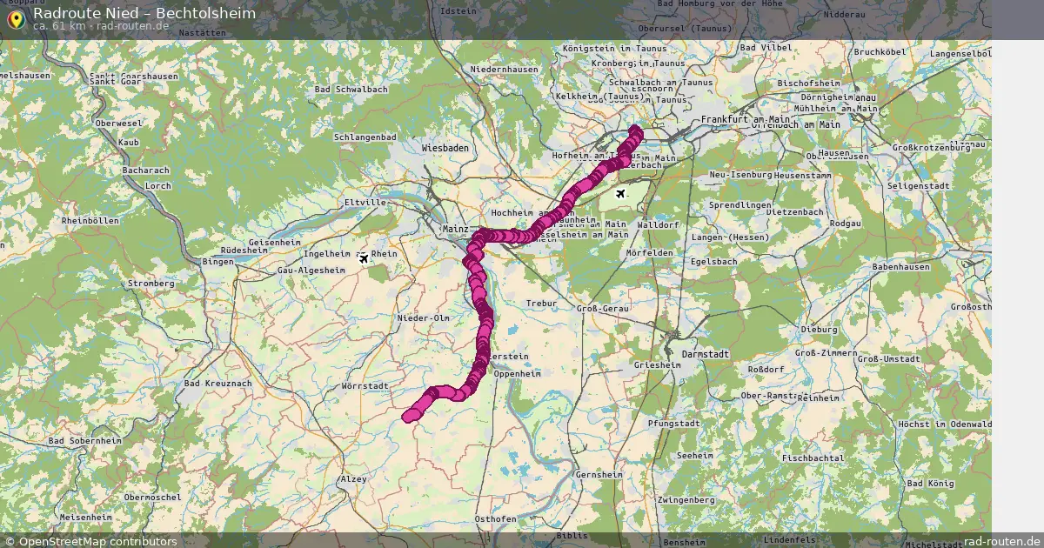Click the Nieder-Olm town label
The image size is (1044, 548).
click(423, 318)
